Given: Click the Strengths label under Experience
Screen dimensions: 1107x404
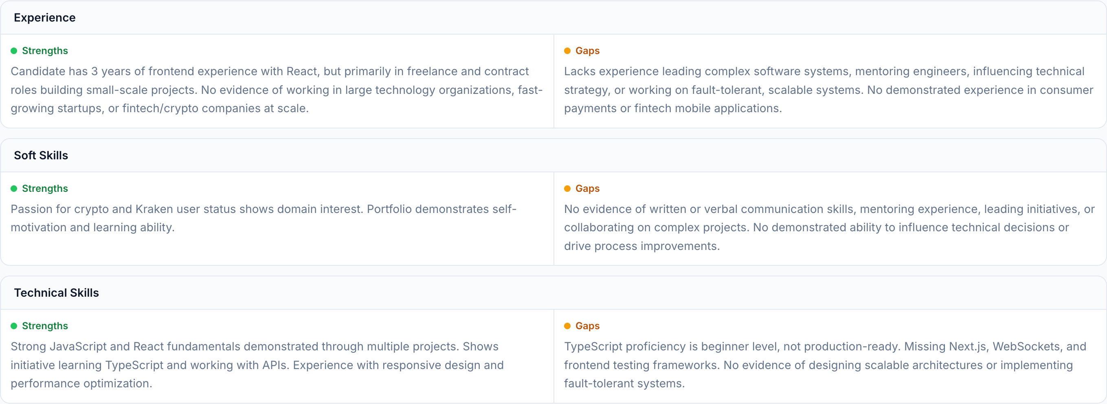Looking at the screenshot, I should [x=45, y=51].
